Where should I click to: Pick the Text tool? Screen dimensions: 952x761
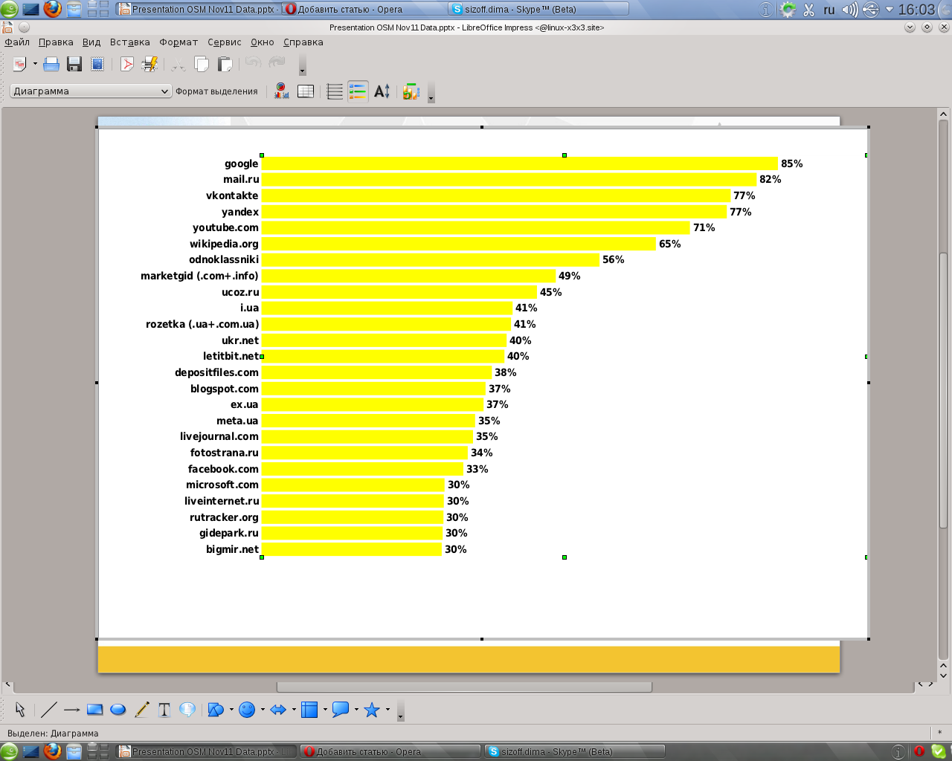(164, 710)
